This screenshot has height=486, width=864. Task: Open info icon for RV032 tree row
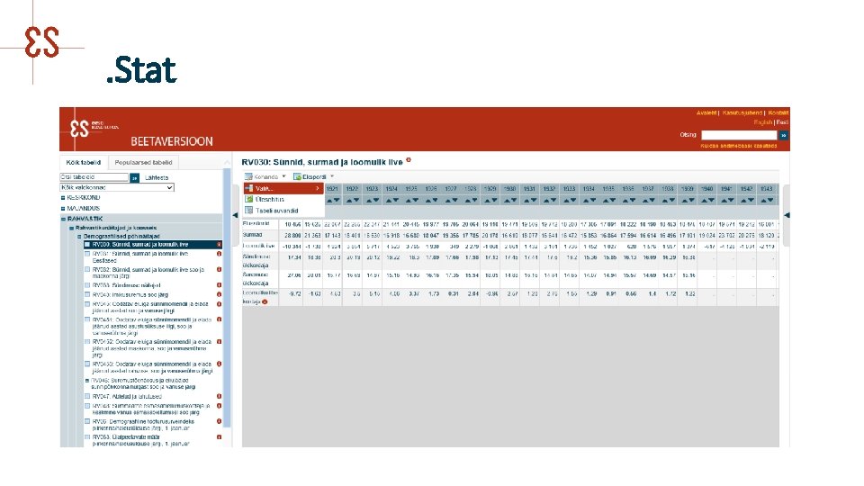[x=220, y=269]
